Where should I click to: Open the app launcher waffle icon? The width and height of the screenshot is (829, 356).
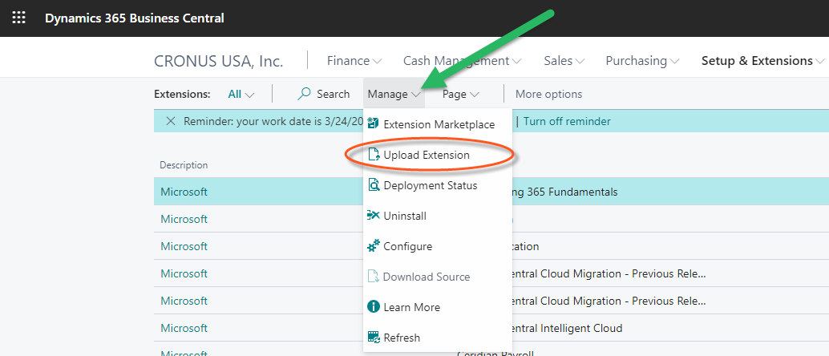[18, 18]
